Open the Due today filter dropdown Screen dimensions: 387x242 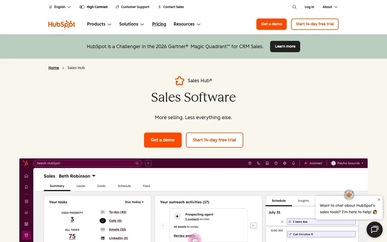coord(134,202)
